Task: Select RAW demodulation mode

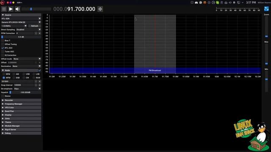Action: 34,78
